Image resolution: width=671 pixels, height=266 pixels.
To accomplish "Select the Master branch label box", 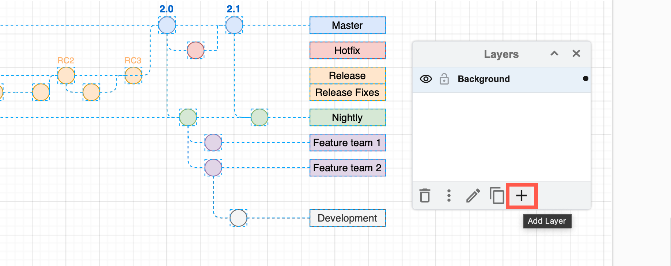I will (x=347, y=26).
